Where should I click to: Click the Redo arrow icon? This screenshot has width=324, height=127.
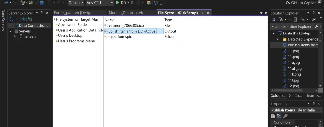pyautogui.click(x=58, y=3)
